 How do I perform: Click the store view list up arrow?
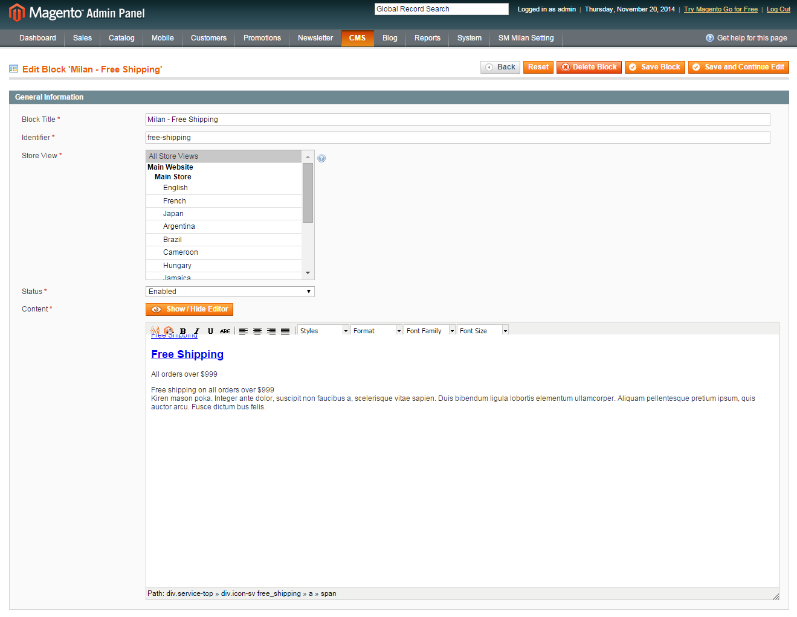308,157
